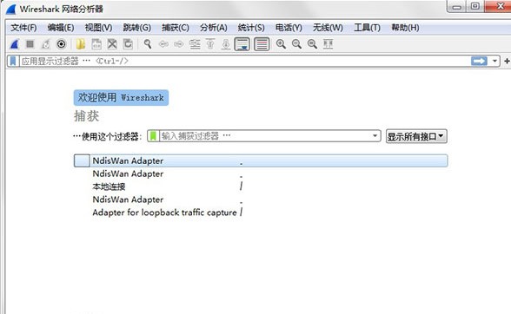
Task: Open the 视图(V) menu
Action: 98,28
